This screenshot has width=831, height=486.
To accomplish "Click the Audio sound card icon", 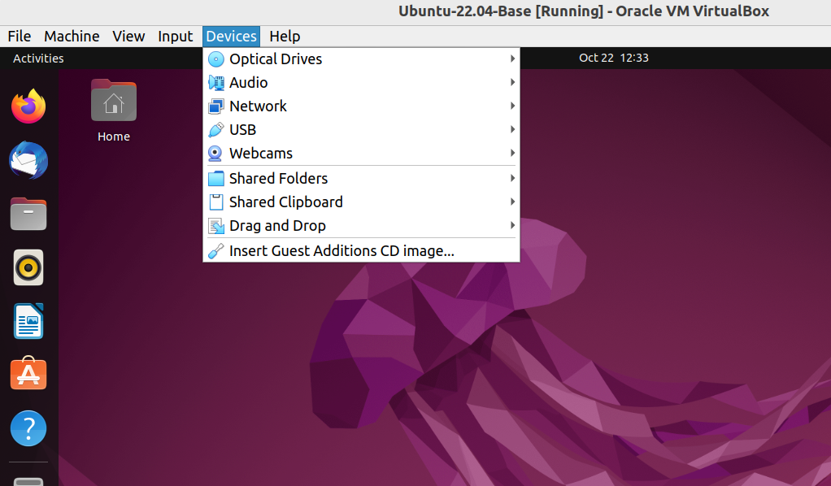I will [x=216, y=83].
